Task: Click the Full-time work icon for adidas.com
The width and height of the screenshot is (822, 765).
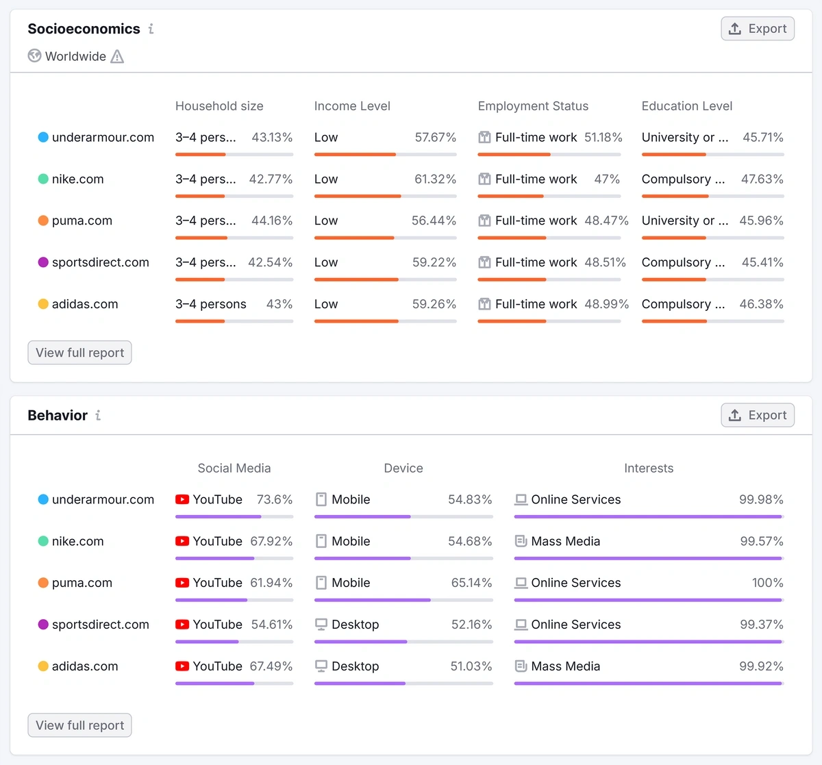Action: (x=484, y=304)
